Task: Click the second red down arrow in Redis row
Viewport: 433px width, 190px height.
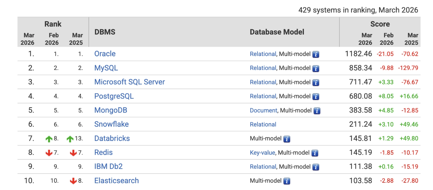Action: click(x=73, y=153)
